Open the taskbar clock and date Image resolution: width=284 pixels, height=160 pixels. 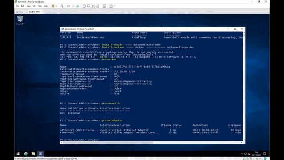pos(256,154)
